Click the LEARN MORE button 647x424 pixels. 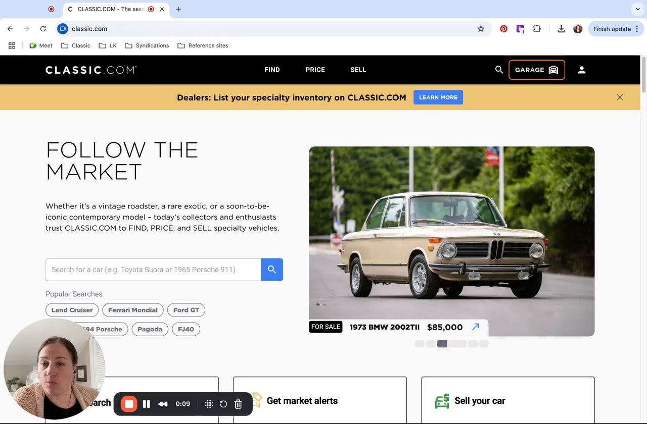(438, 97)
